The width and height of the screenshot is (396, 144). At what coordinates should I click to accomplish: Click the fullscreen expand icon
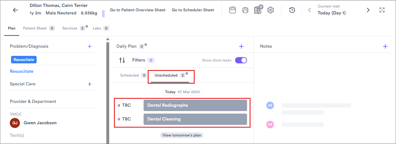click(382, 10)
